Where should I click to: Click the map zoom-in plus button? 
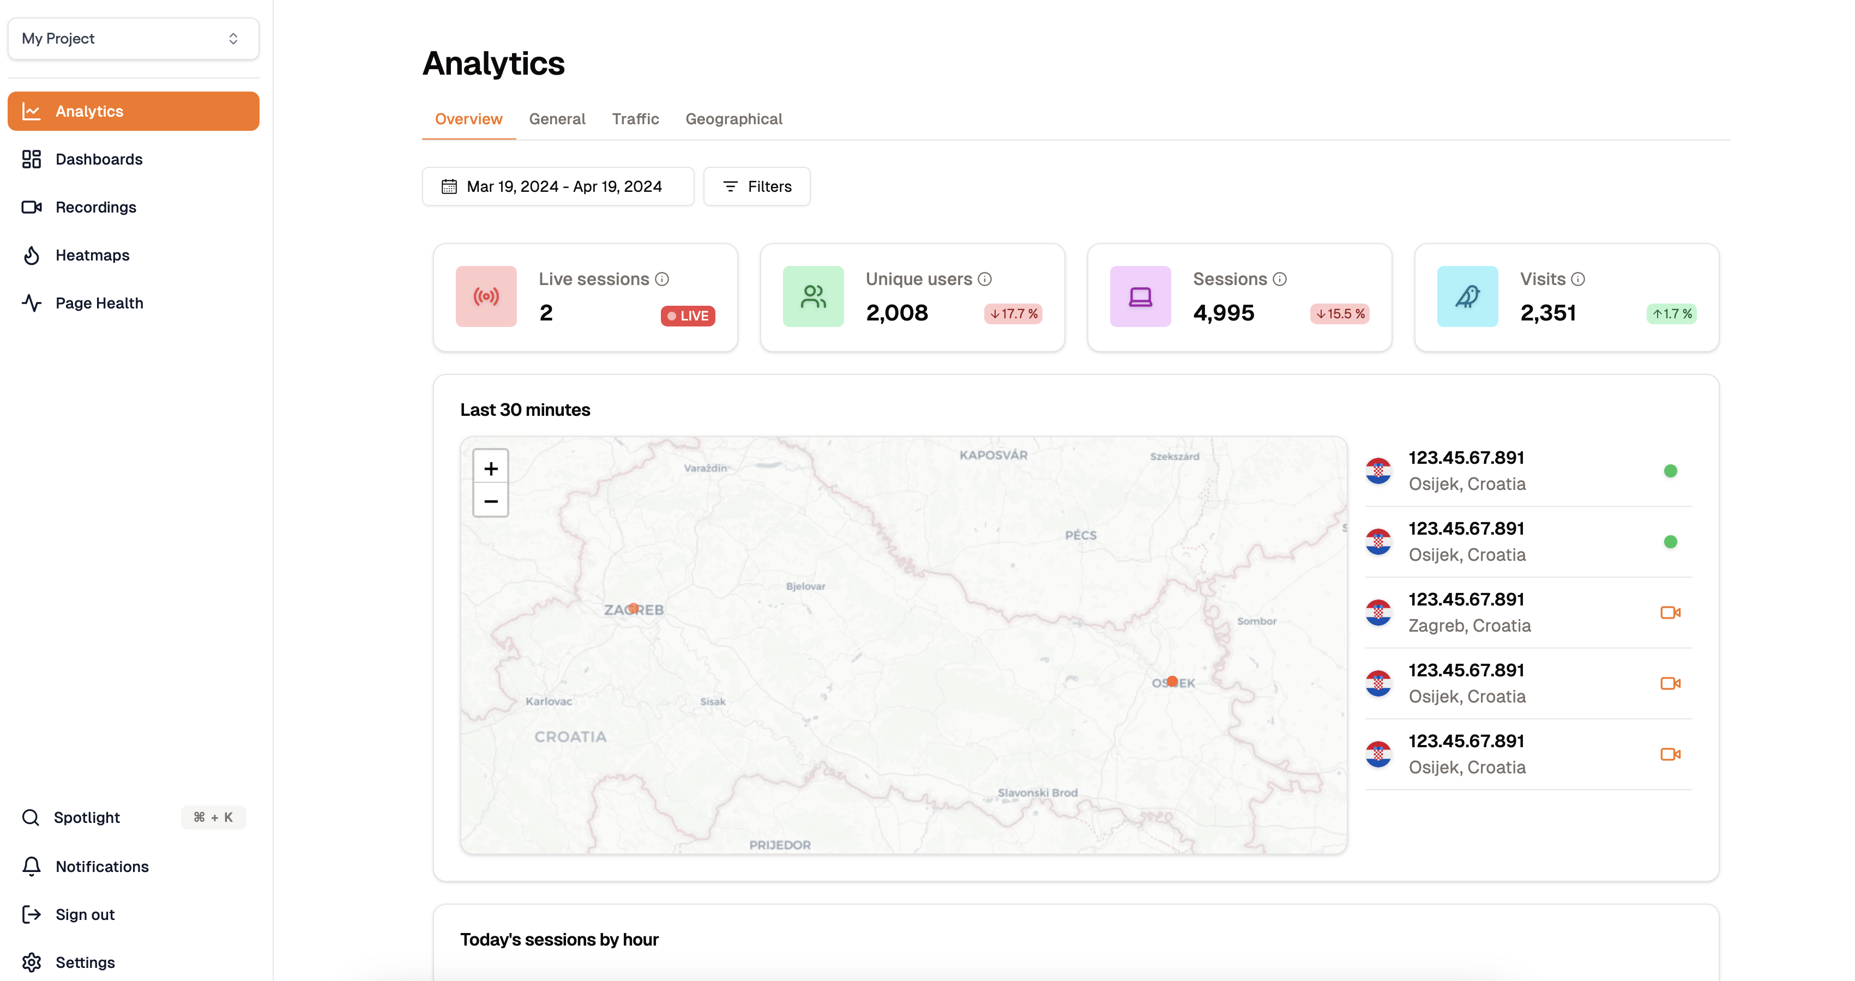point(489,467)
